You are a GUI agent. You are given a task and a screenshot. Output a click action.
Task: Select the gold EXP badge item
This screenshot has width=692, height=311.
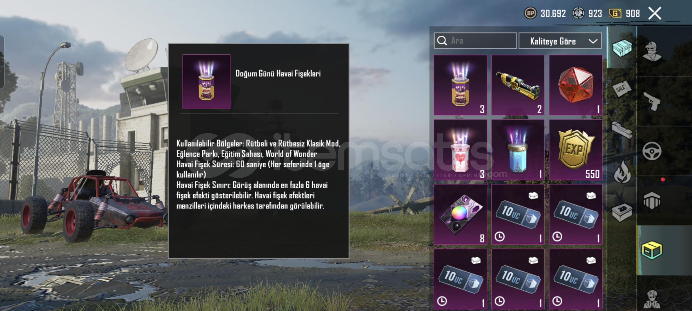[x=575, y=150]
